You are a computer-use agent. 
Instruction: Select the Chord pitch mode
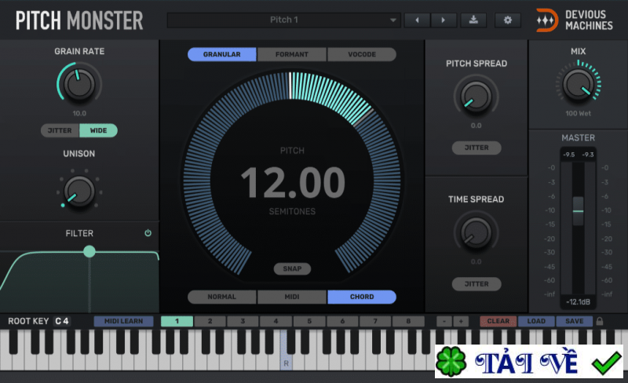[362, 297]
